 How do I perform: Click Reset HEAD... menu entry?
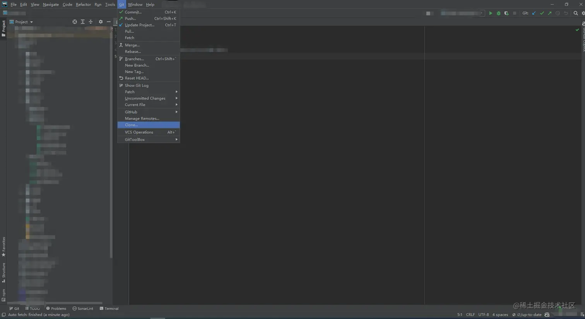(x=149, y=78)
